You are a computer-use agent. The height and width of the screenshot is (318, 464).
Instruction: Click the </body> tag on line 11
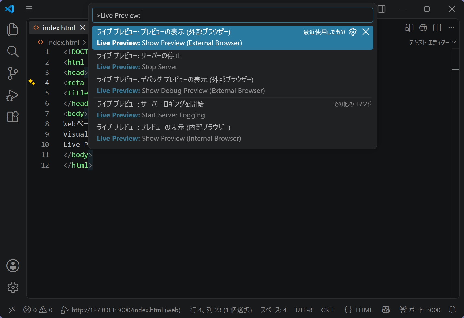78,155
